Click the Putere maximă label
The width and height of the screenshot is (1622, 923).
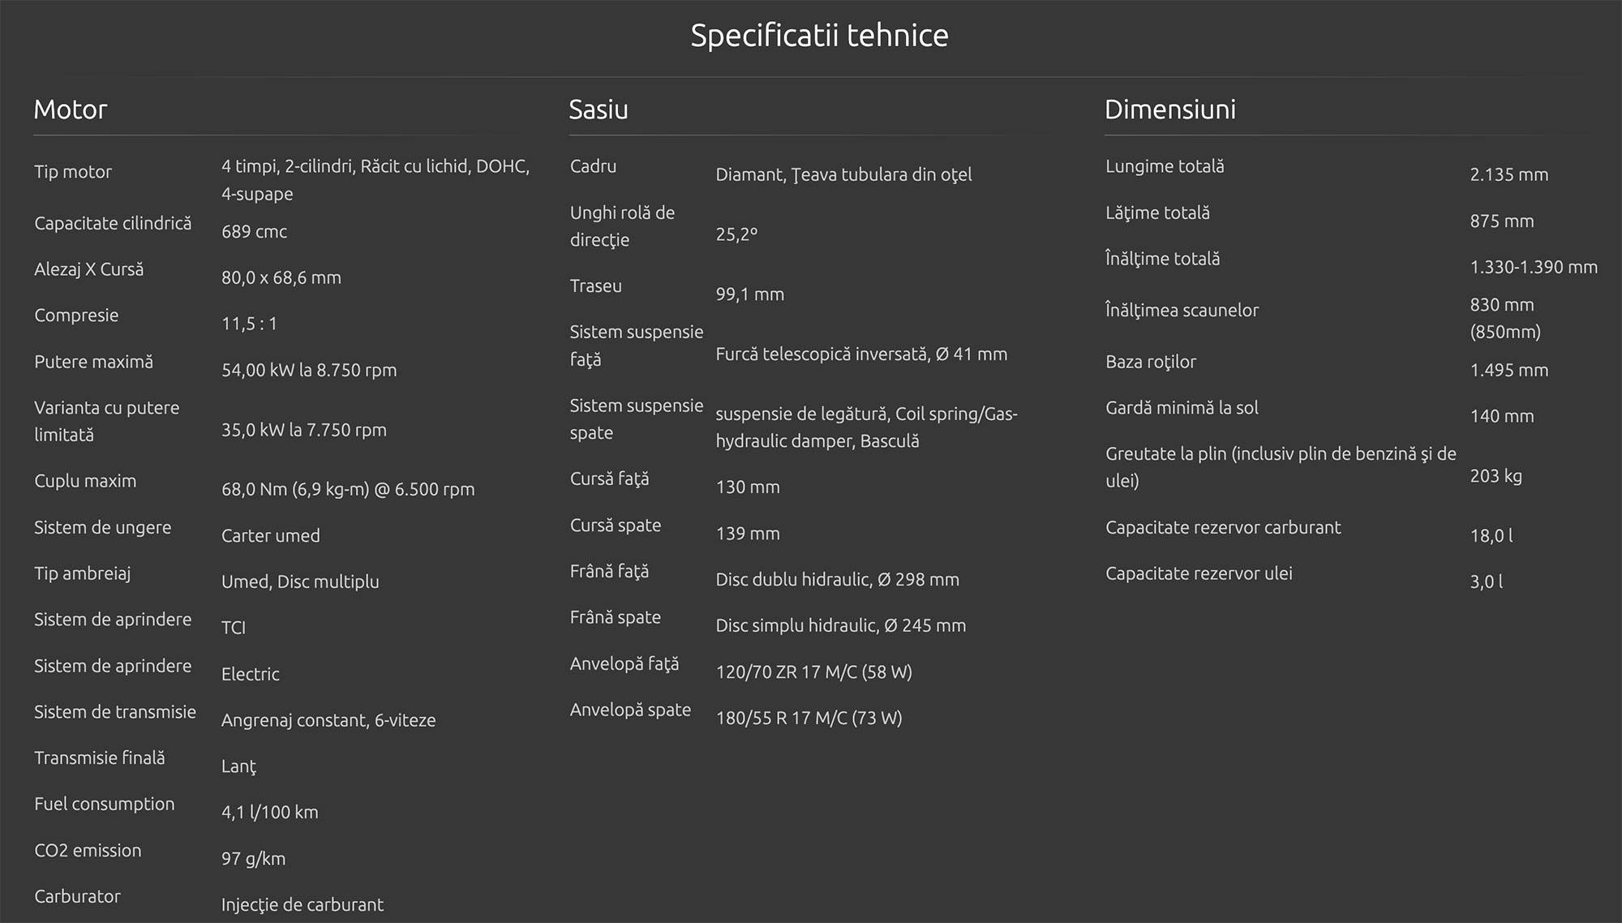pyautogui.click(x=93, y=362)
